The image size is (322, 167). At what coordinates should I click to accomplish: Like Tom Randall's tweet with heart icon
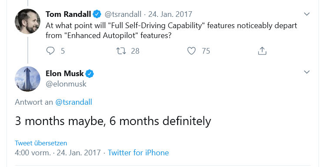tap(191, 51)
